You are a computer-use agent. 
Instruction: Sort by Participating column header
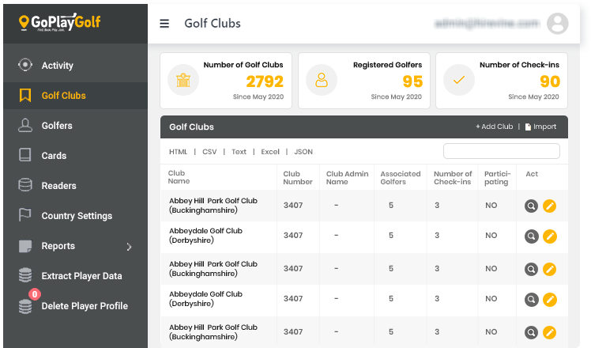tap(498, 177)
